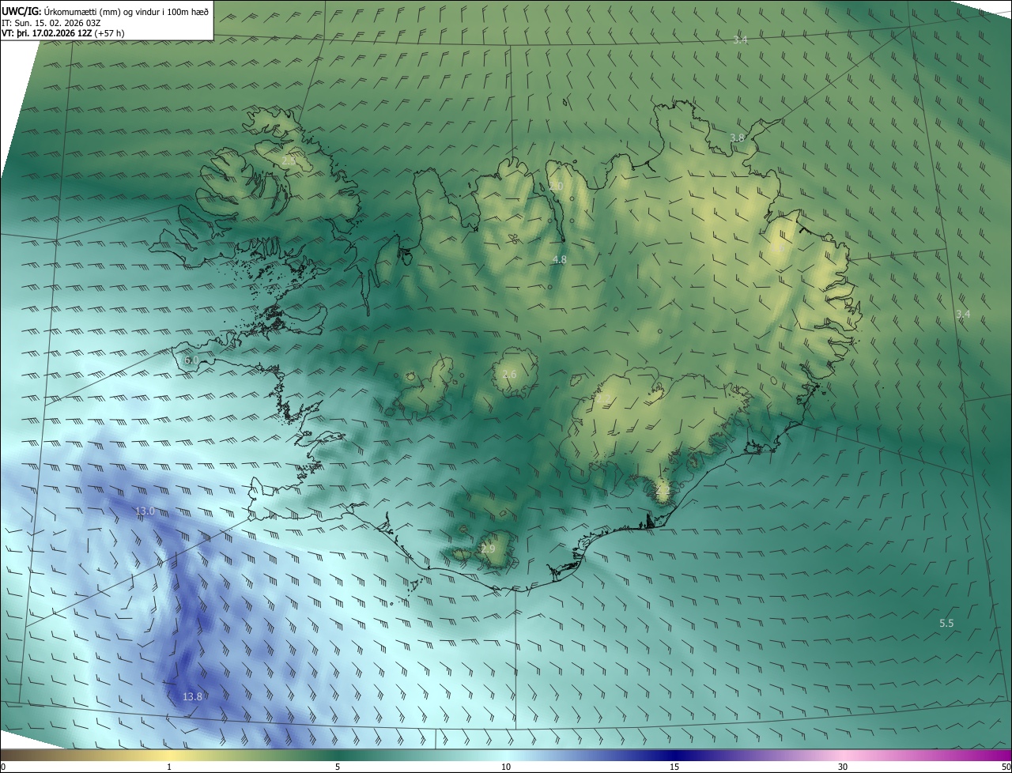
Task: Click the 6.0 value label on the map
Action: click(x=191, y=360)
